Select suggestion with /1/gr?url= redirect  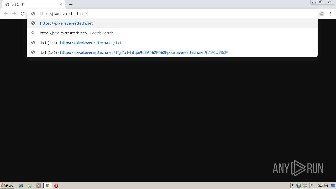point(172,52)
